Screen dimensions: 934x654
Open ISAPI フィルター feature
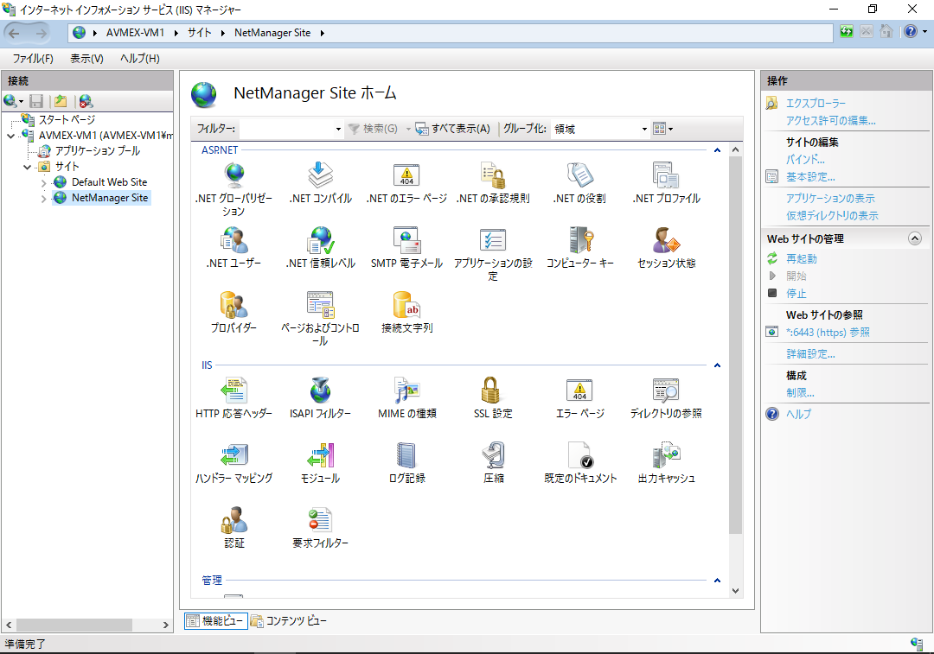click(321, 398)
